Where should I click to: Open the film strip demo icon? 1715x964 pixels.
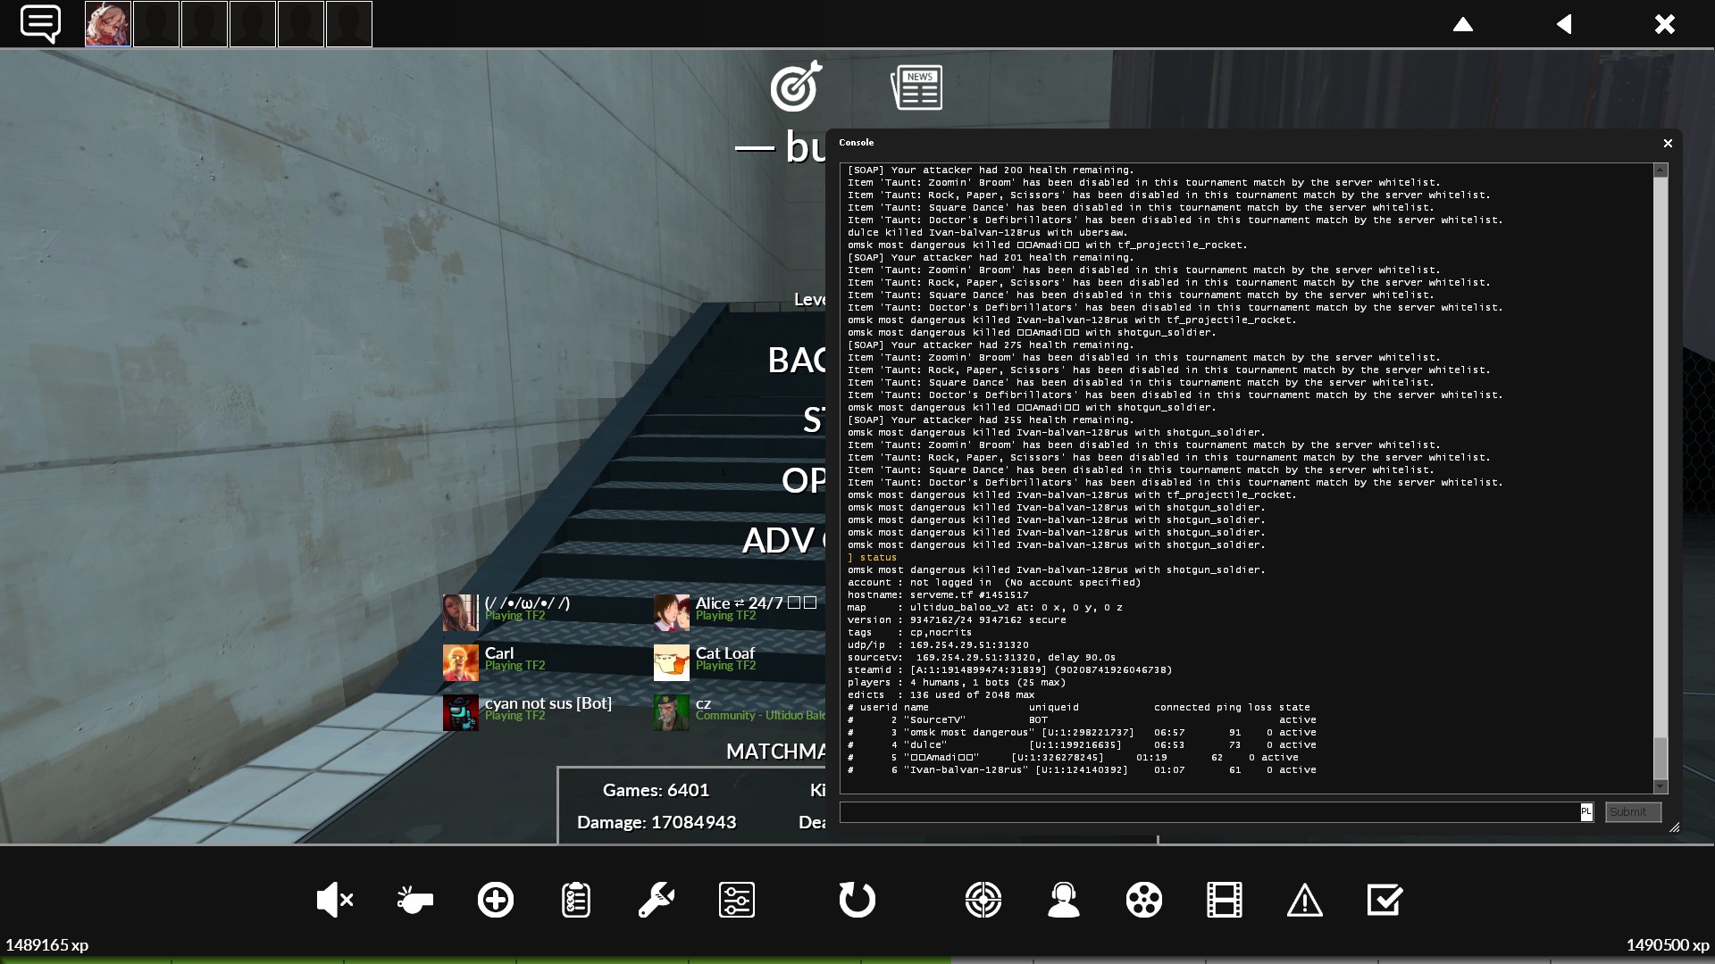click(1225, 900)
